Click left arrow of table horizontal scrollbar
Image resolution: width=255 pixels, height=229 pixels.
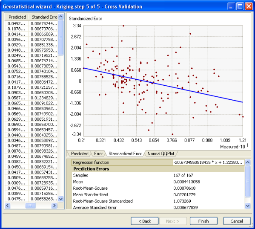8,206
